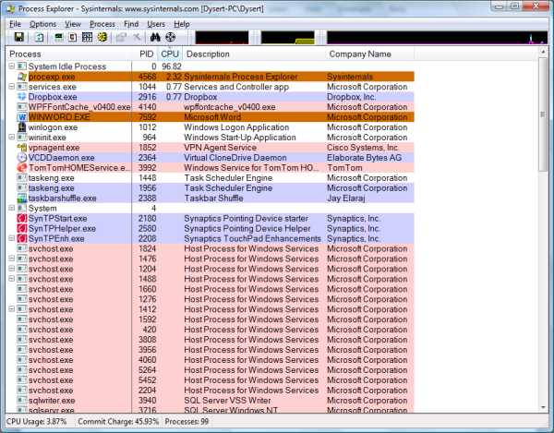Screen dimensions: 554x433
Task: Open the Process menu
Action: pos(102,24)
